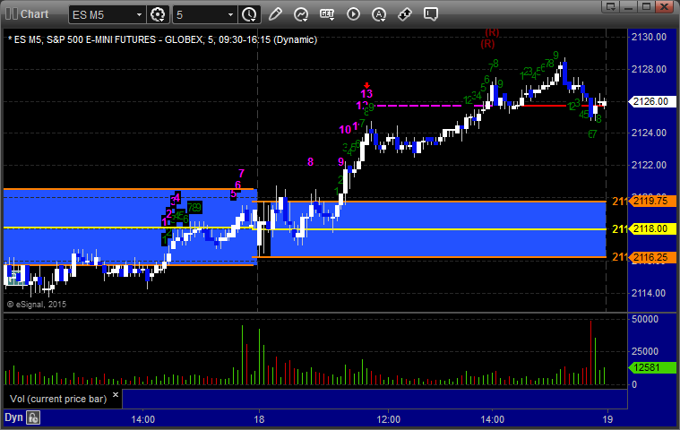
Task: Click the window link dropdown icon
Action: click(x=611, y=6)
